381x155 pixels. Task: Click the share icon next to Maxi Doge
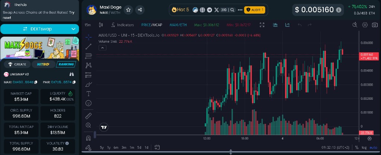point(140,10)
